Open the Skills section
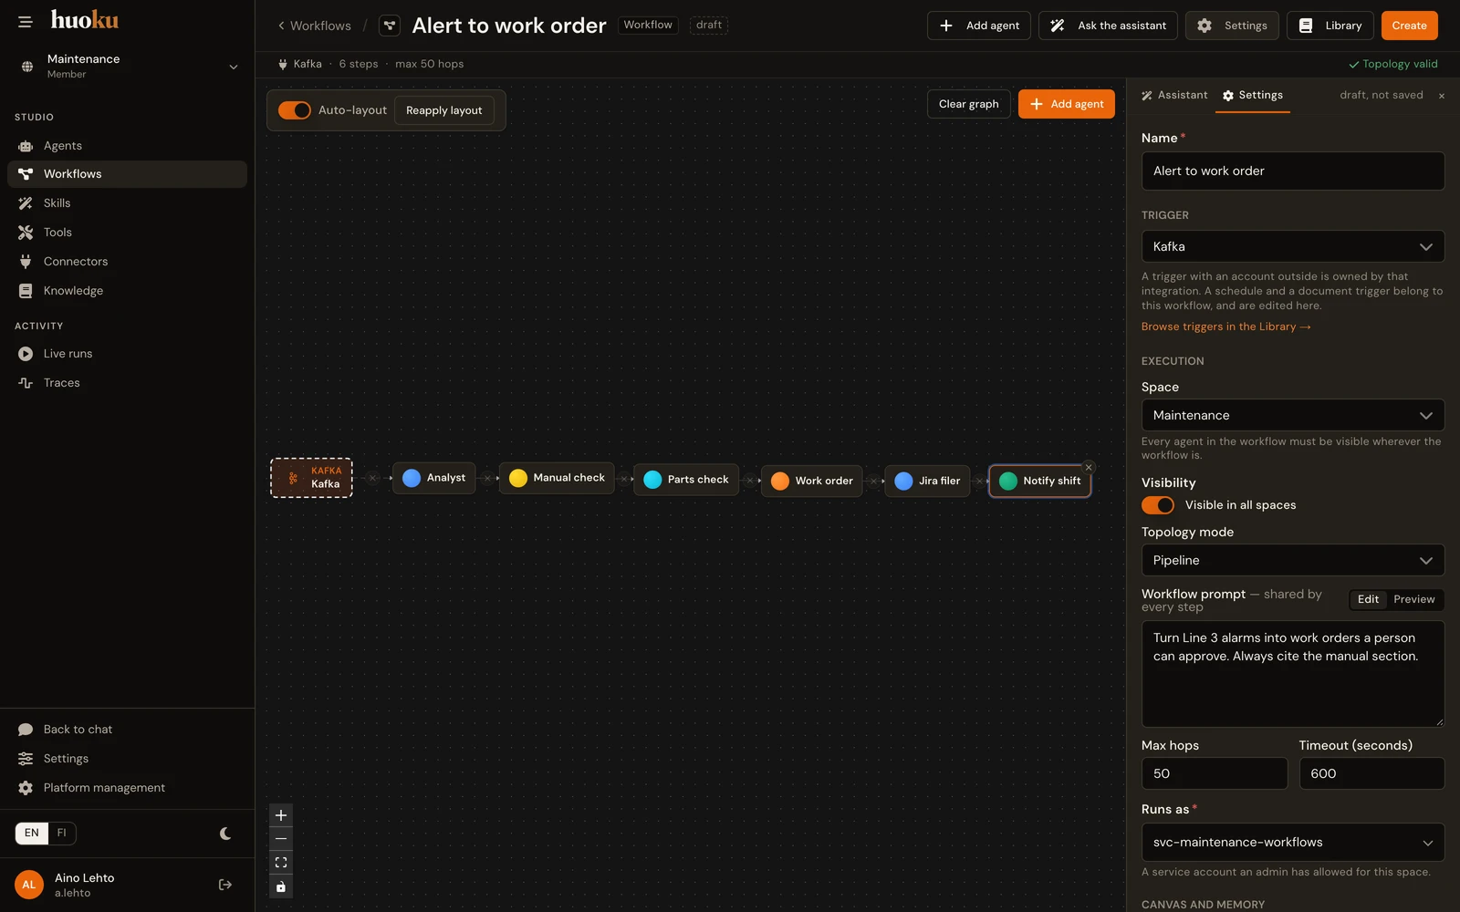Viewport: 1460px width, 912px height. [127, 203]
